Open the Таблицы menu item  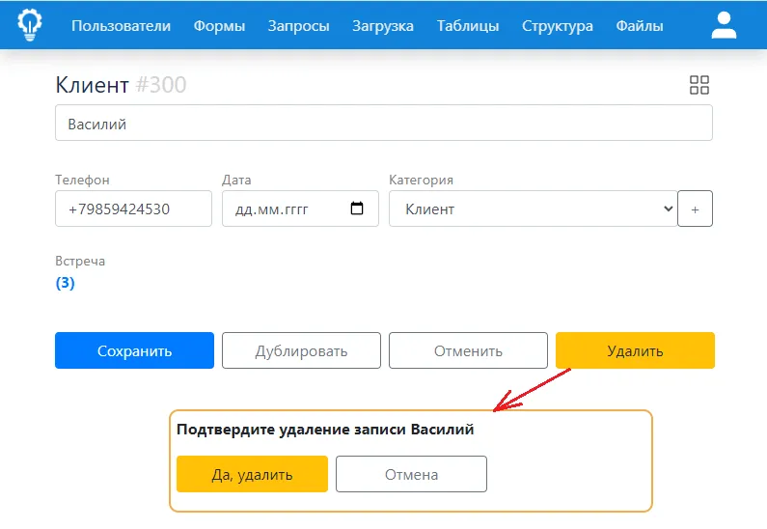(x=468, y=25)
